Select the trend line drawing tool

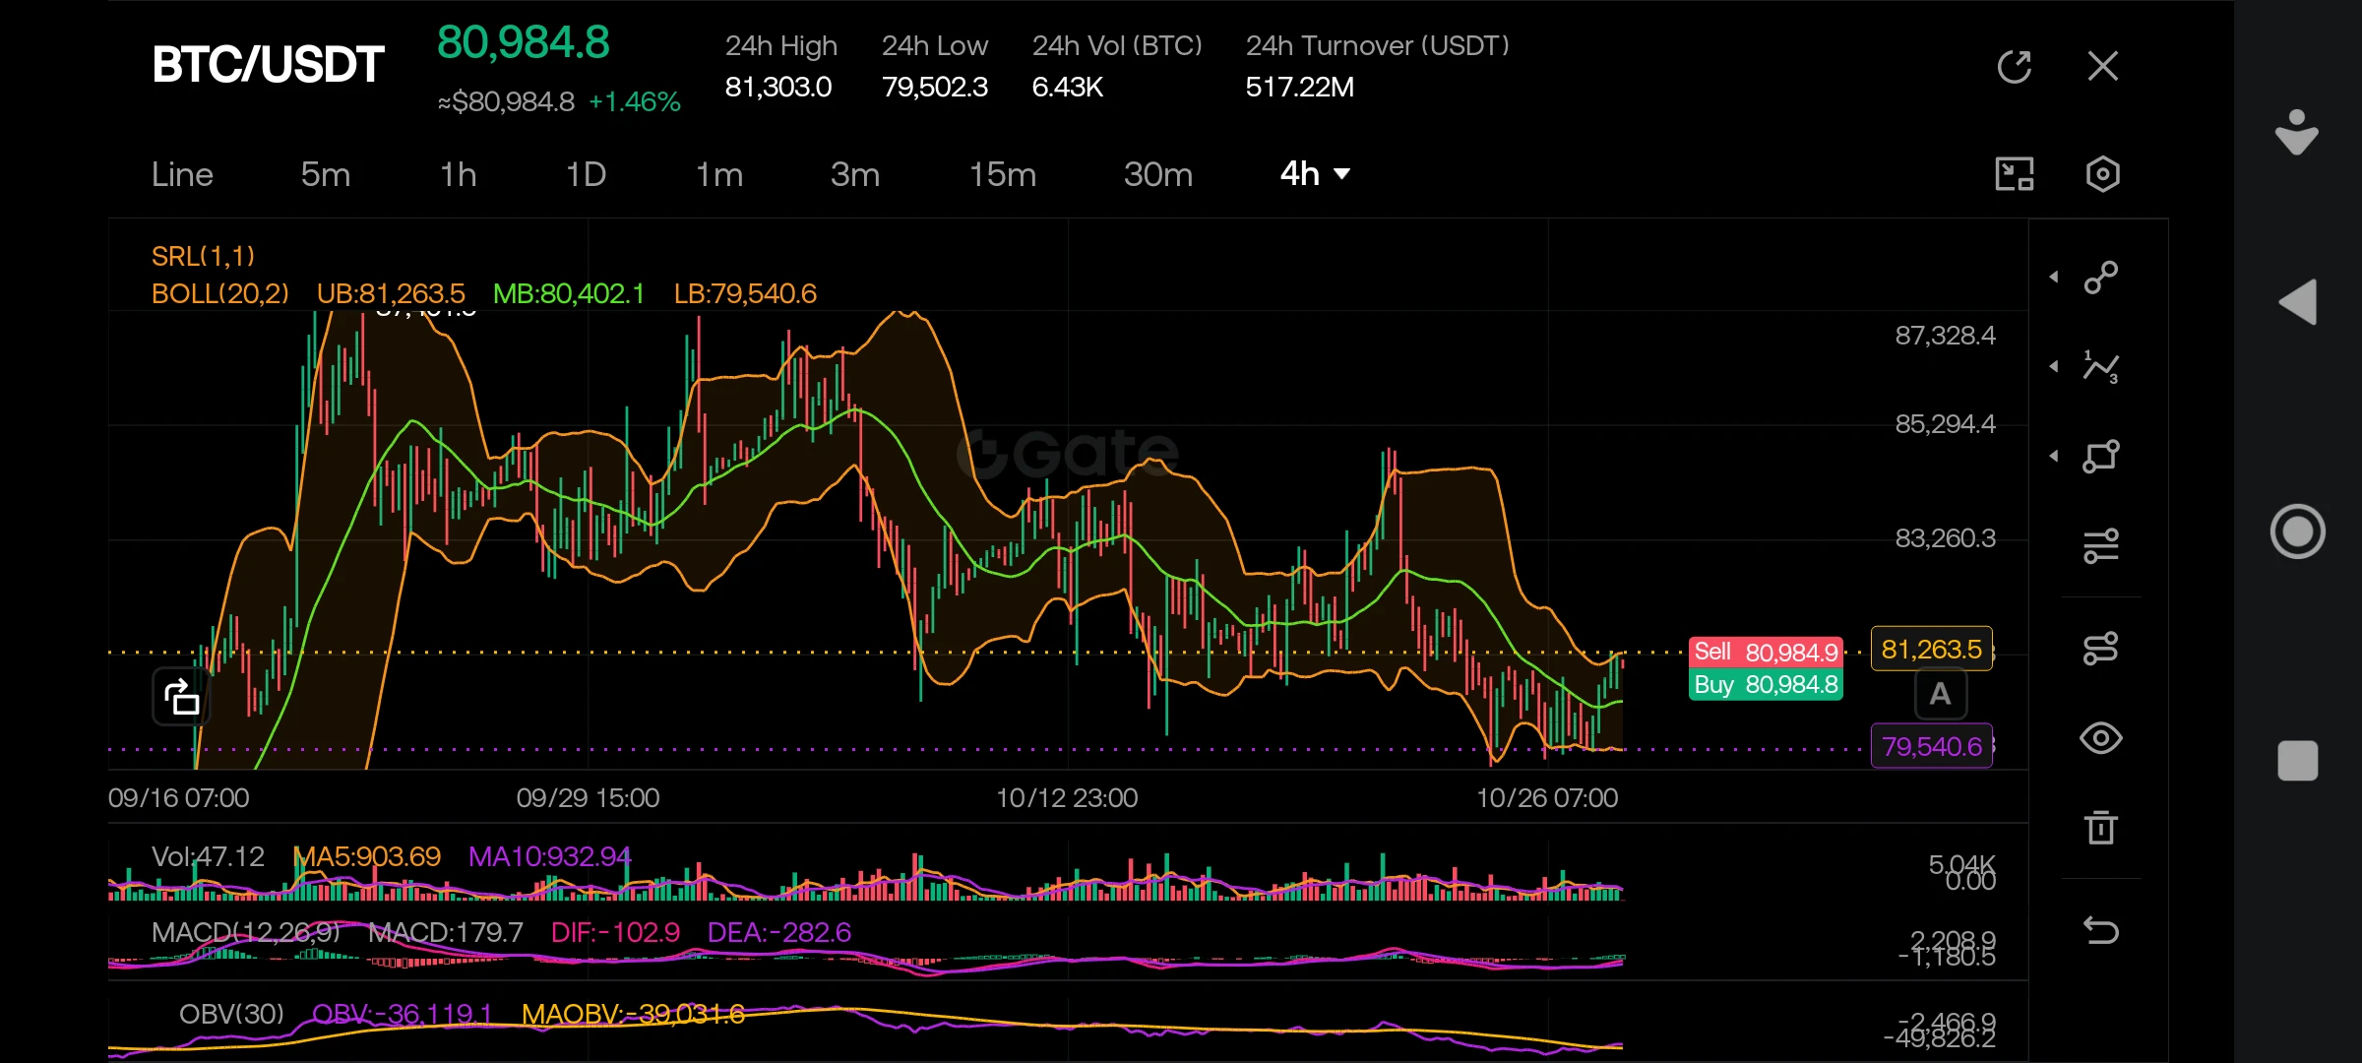(2101, 278)
